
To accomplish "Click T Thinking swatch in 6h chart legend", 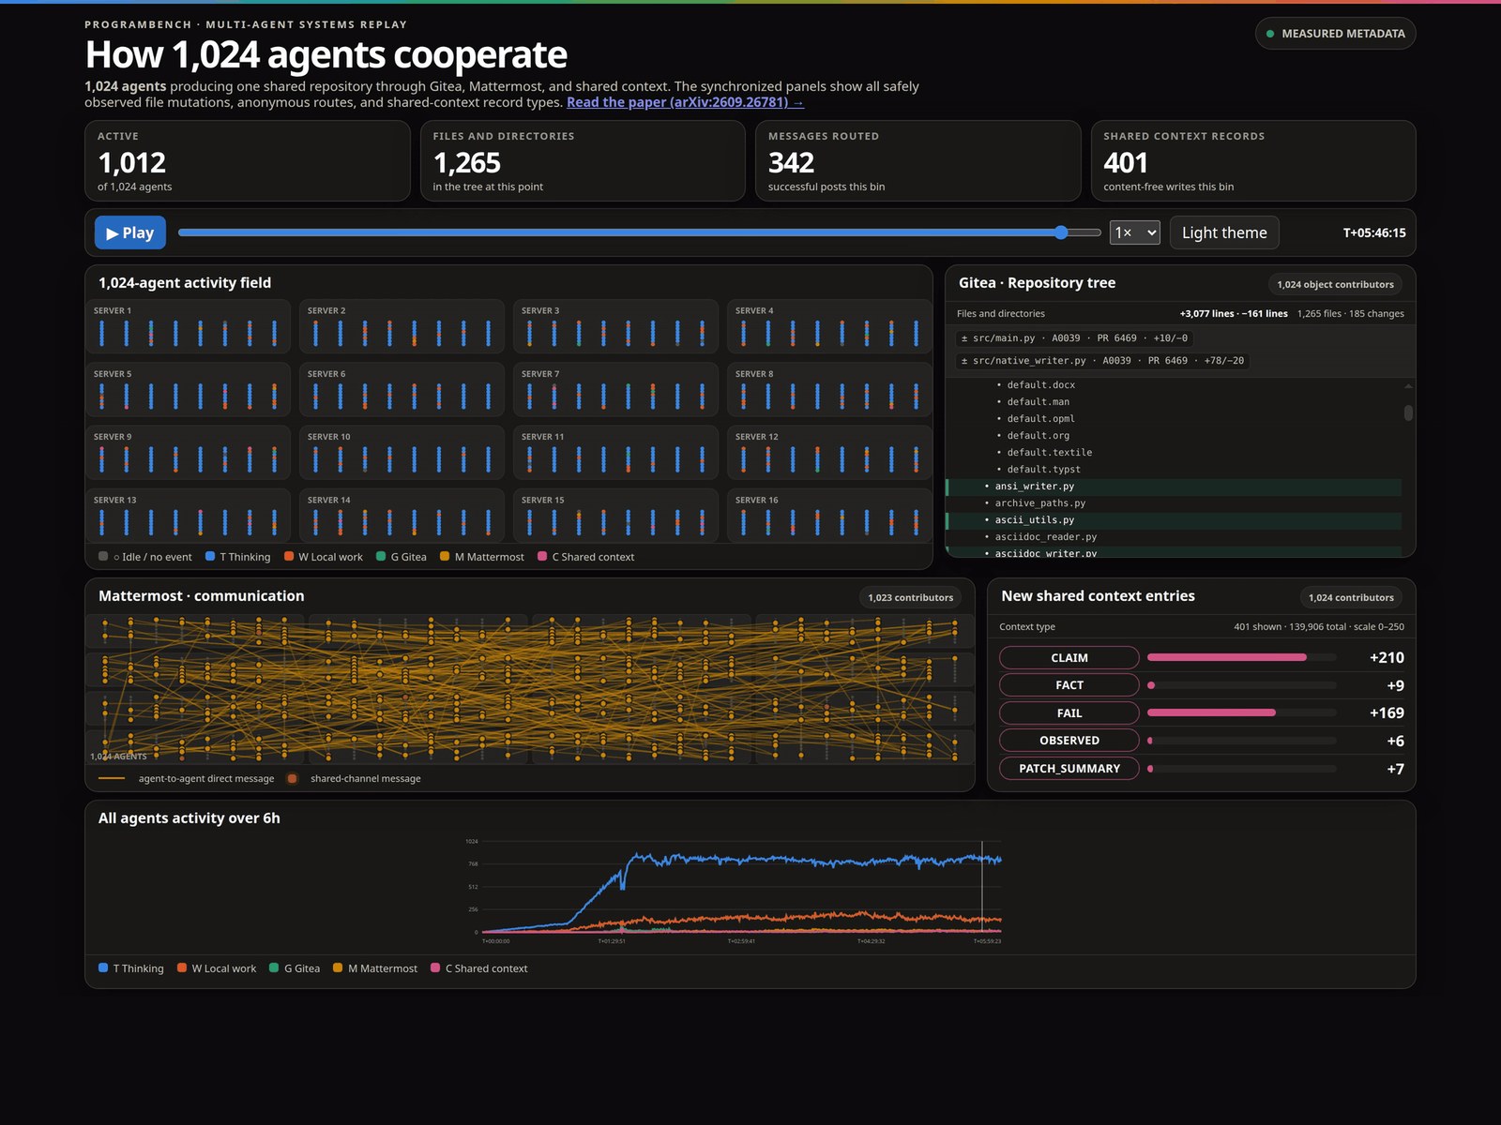I will 103,967.
